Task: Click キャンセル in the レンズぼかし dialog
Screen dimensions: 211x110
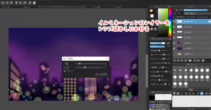Action: (x=104, y=74)
